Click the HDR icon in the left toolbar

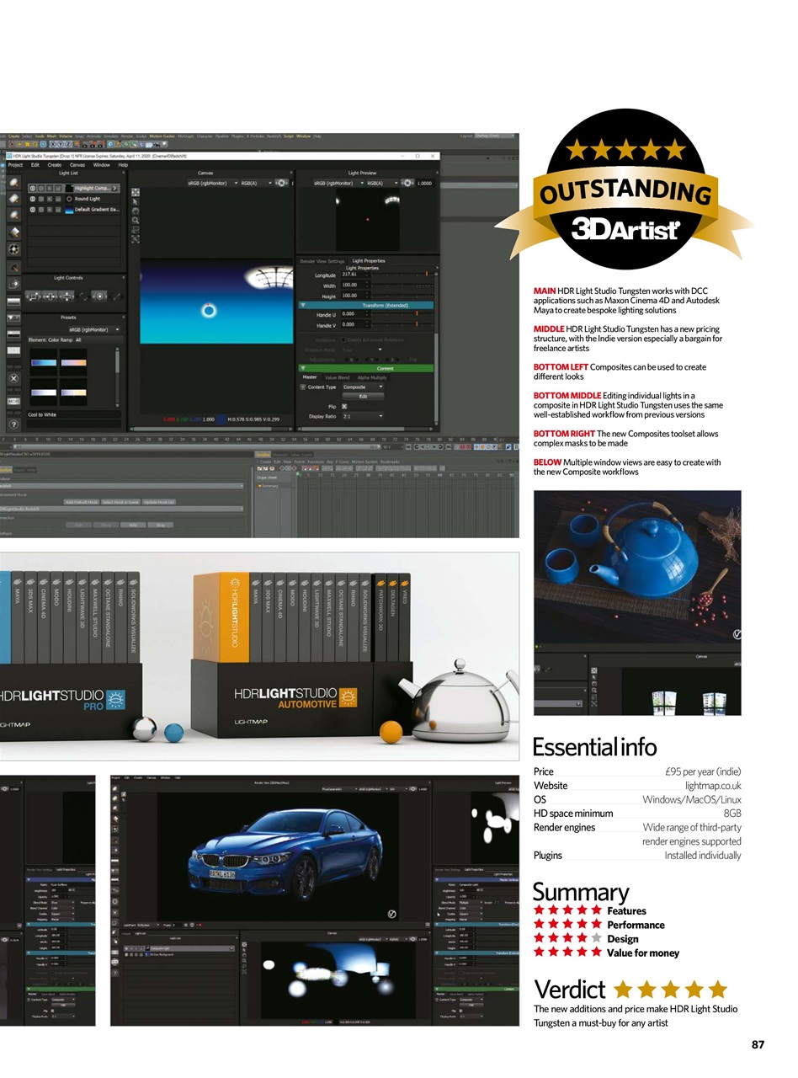13,399
